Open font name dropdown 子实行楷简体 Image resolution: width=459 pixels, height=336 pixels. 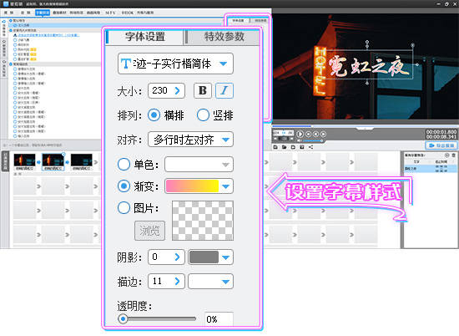pyautogui.click(x=175, y=64)
